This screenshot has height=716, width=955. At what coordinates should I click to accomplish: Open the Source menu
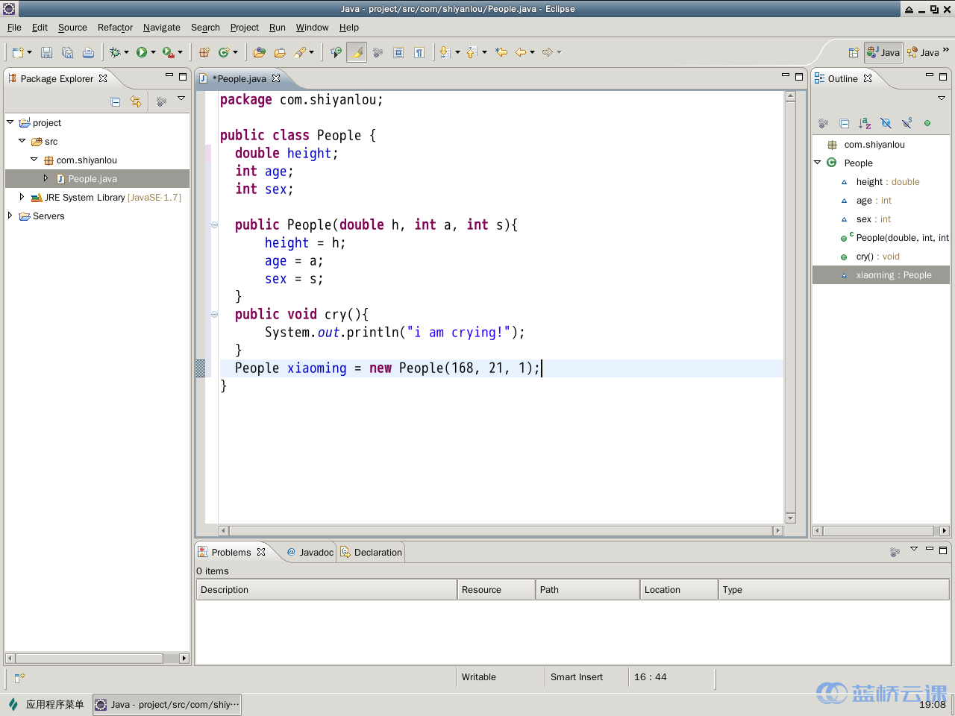coord(72,28)
